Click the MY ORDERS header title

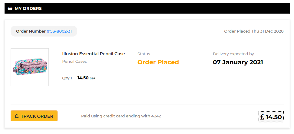pyautogui.click(x=28, y=8)
